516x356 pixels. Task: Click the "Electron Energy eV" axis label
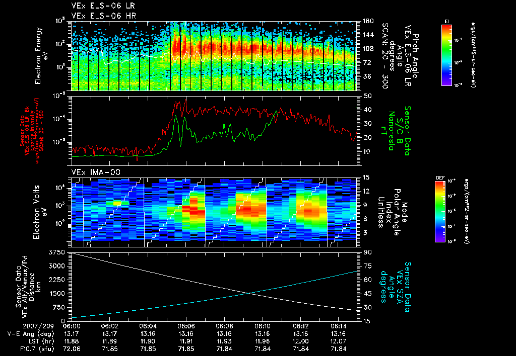tap(41, 56)
